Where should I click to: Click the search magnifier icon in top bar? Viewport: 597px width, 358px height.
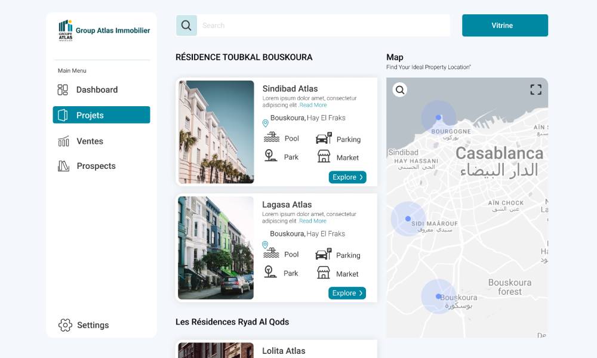pos(186,26)
